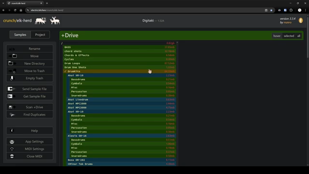This screenshot has width=309, height=174.
Task: Click the bookmark star in the address bar
Action: (271, 10)
